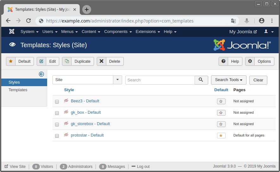Open the Users menu

pyautogui.click(x=50, y=32)
